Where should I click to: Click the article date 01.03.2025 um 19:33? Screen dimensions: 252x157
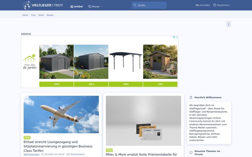[53, 154]
